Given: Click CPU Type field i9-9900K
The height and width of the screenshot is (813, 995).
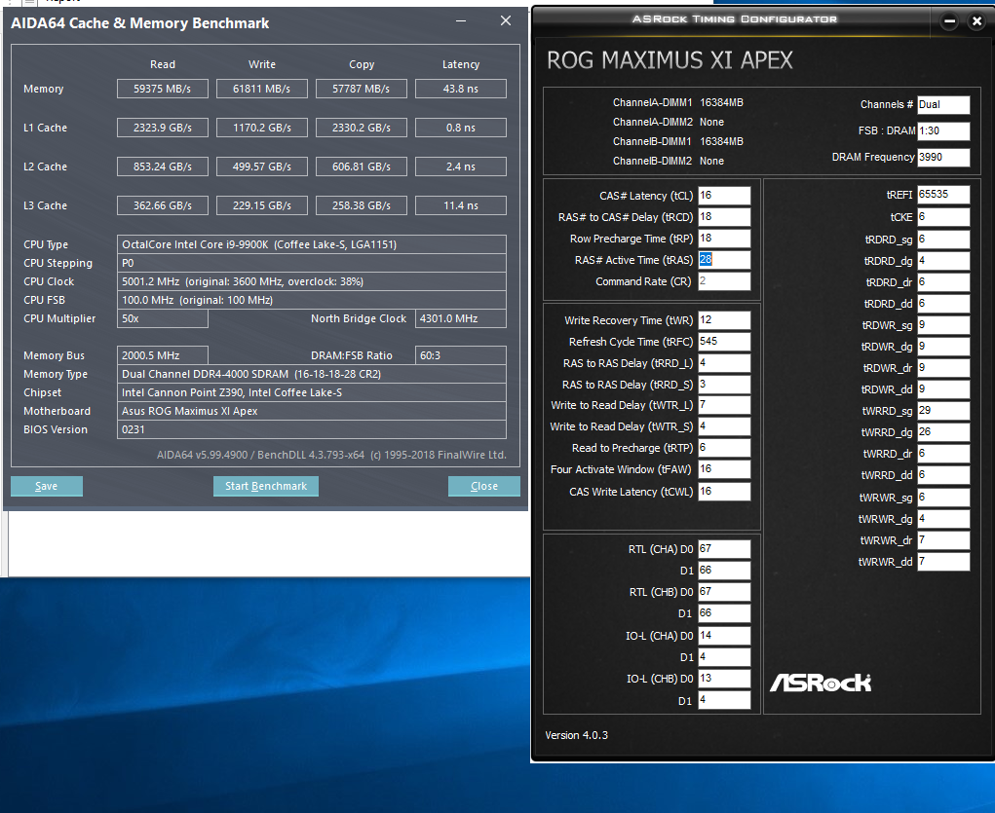Looking at the screenshot, I should click(312, 244).
